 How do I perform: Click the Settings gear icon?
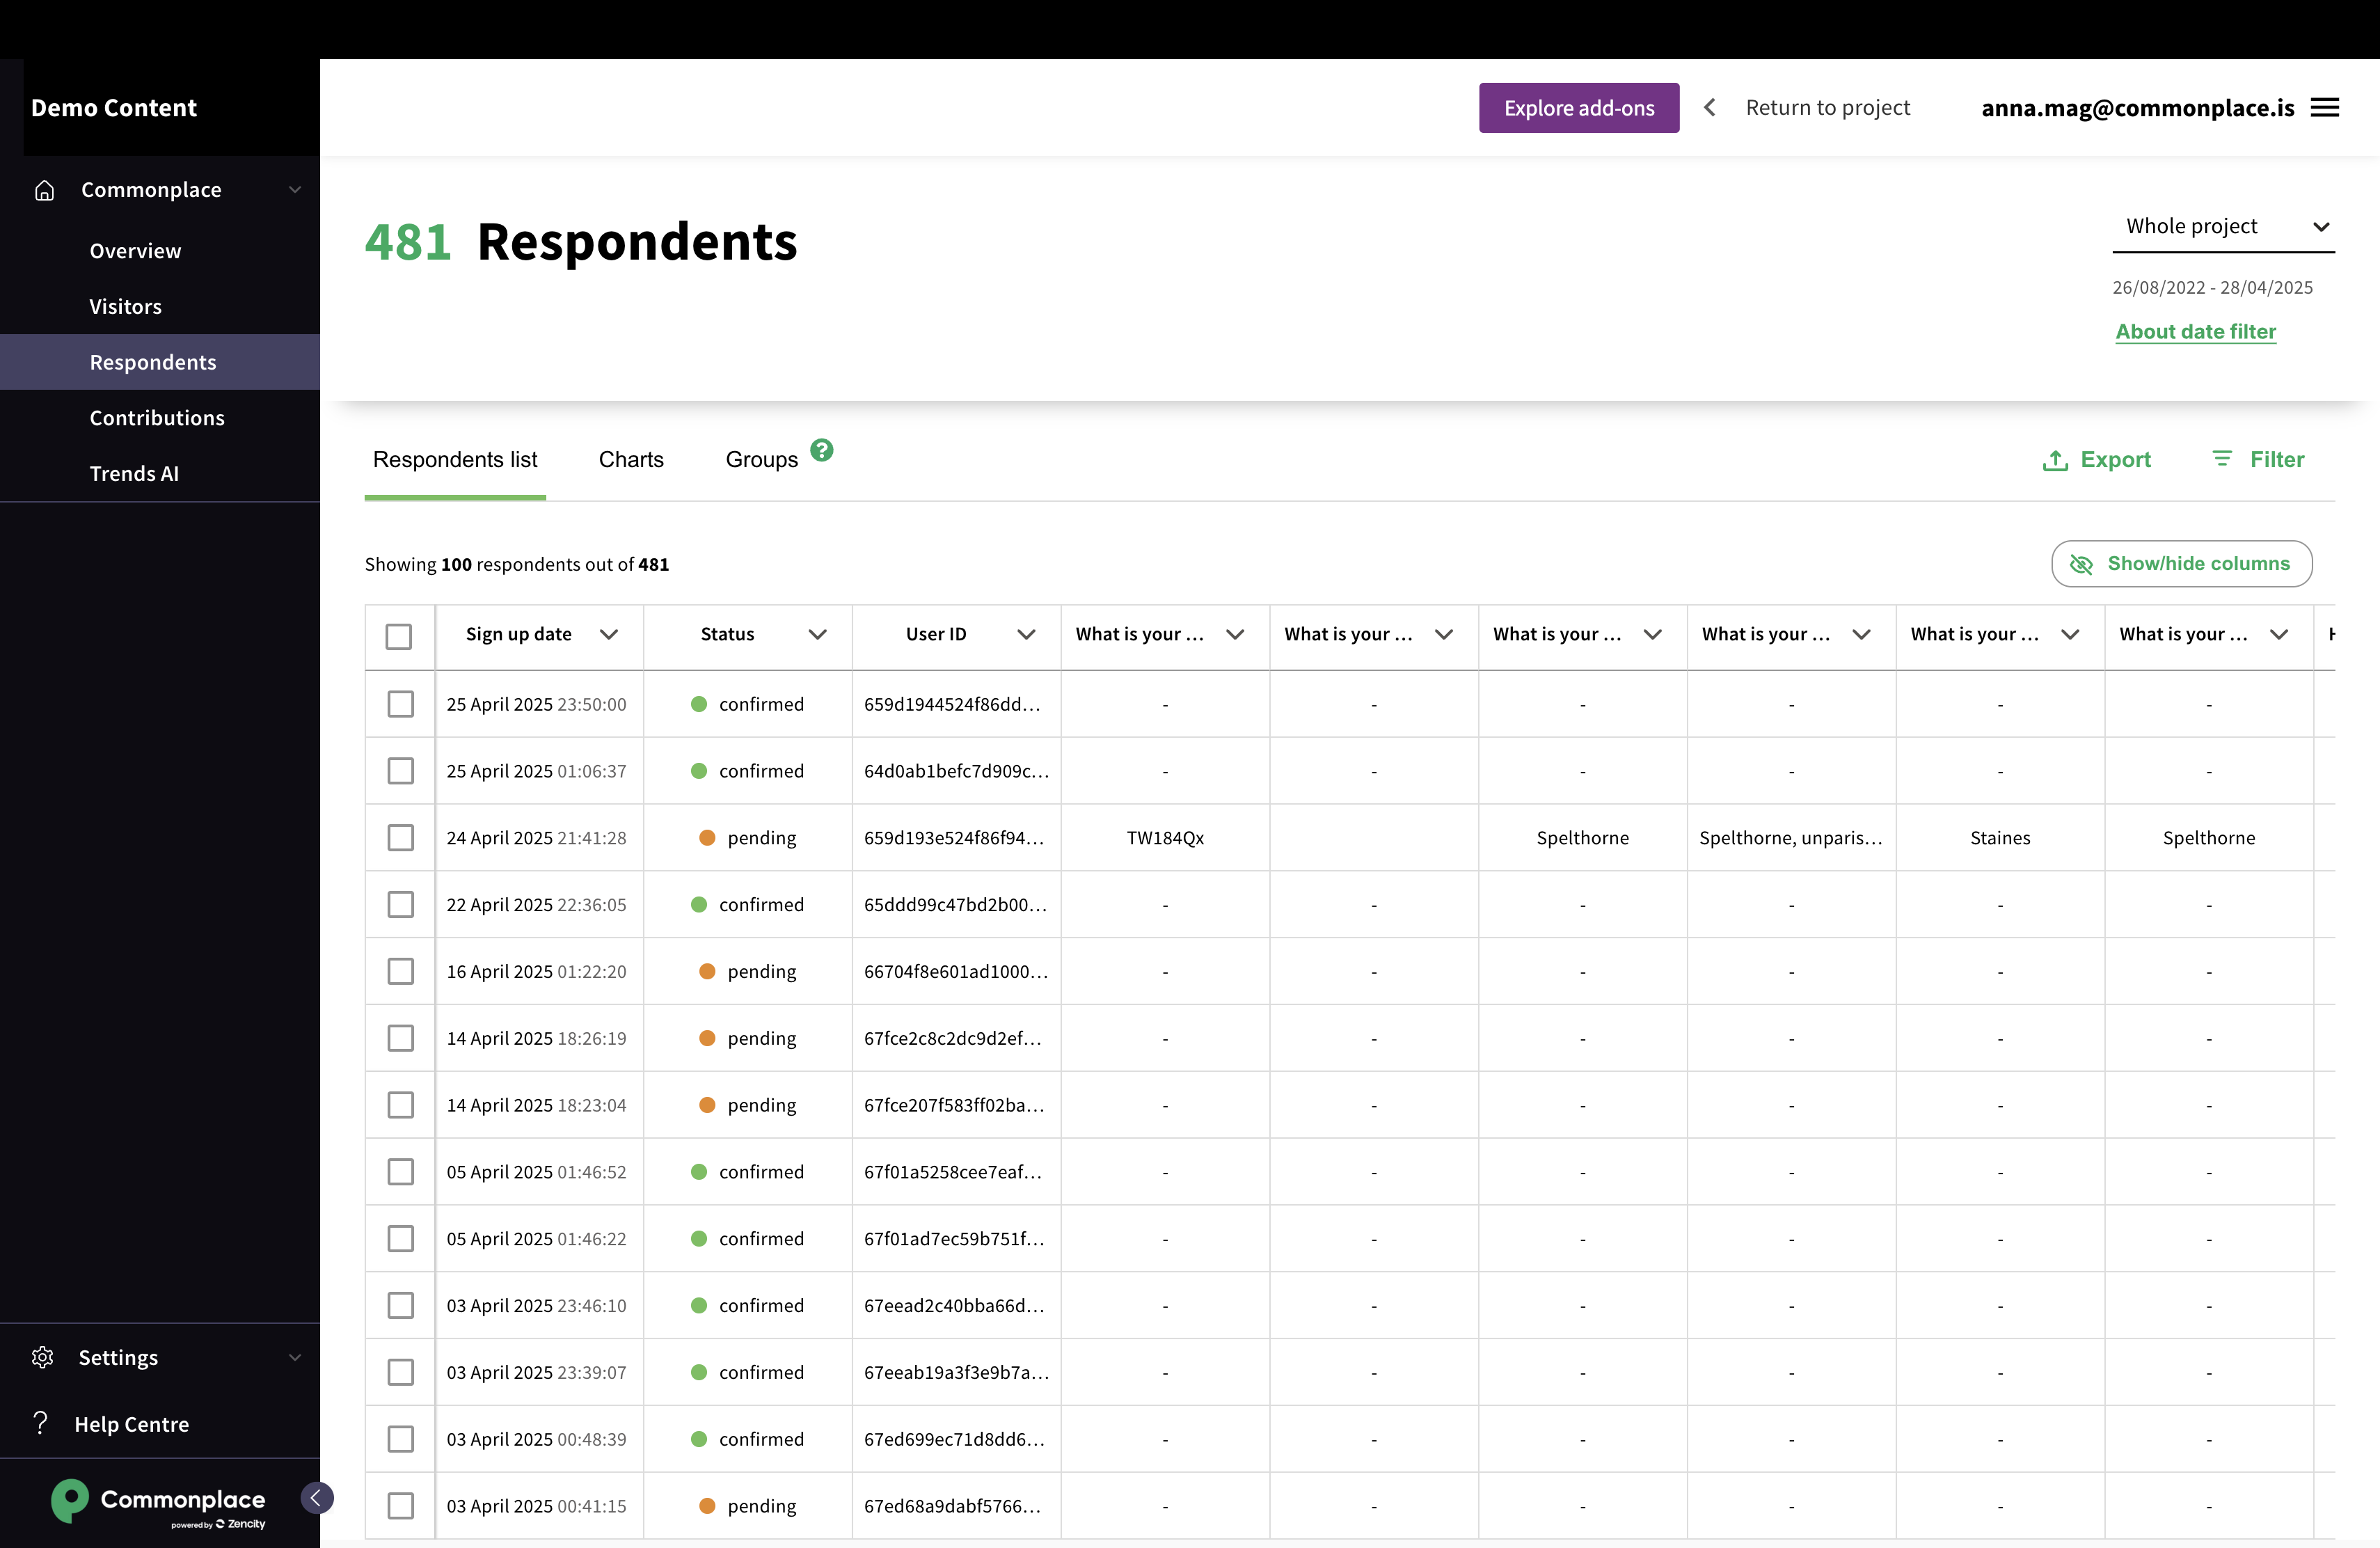42,1357
